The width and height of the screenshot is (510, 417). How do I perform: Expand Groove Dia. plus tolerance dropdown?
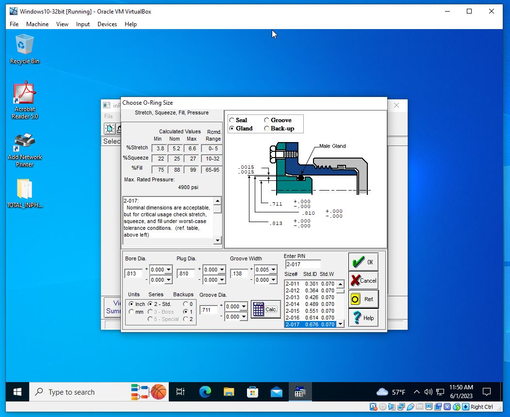[244, 306]
